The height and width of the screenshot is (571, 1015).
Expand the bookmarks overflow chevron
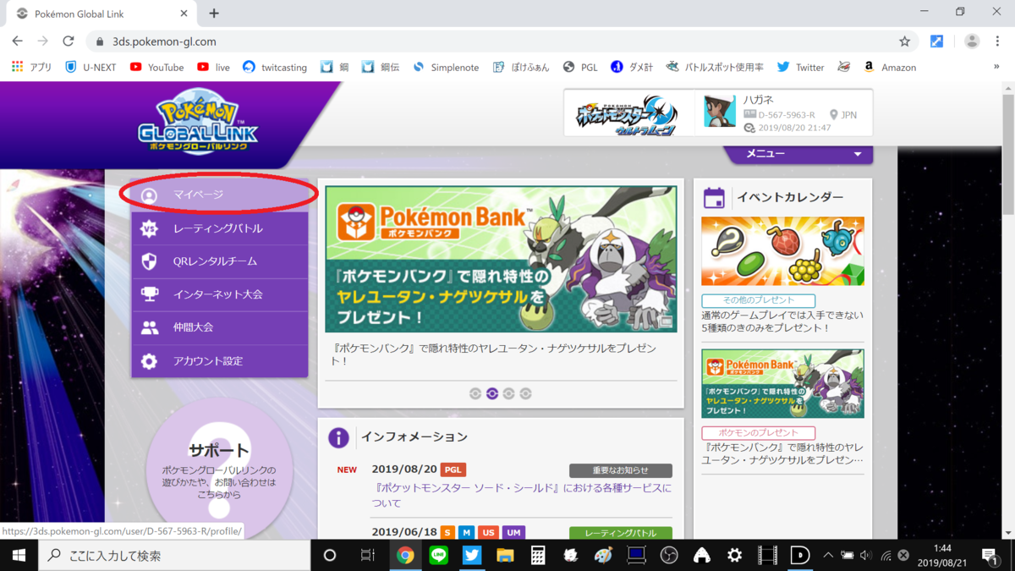[x=996, y=67]
